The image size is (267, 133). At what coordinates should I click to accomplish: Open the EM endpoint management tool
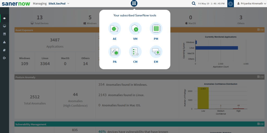click(156, 55)
